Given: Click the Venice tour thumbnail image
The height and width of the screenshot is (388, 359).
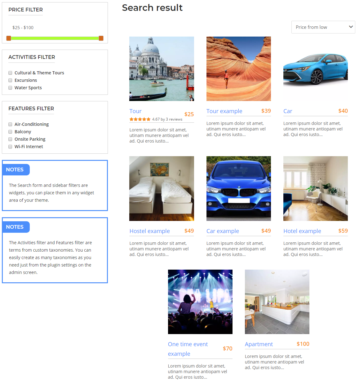Looking at the screenshot, I should tap(162, 69).
